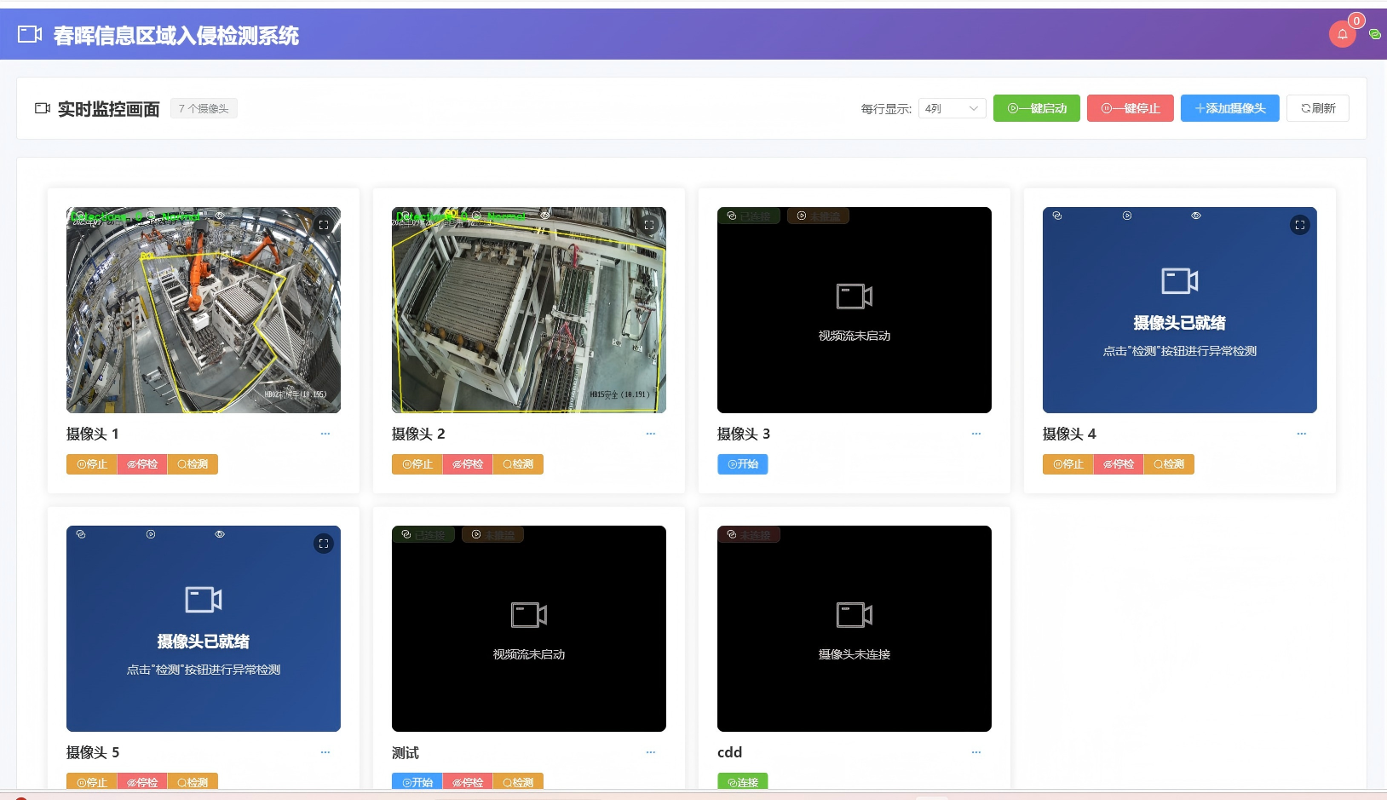1387x800 pixels.
Task: Expand camera 1 feed to fullscreen
Action: (324, 225)
